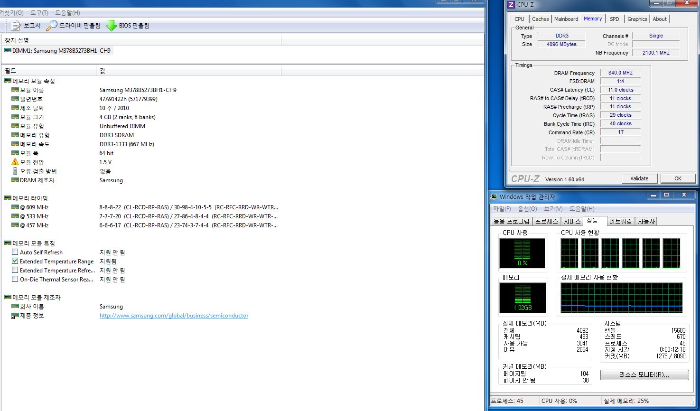The height and width of the screenshot is (411, 700).
Task: Select the 메모리 유형 row icon
Action: [x=15, y=135]
